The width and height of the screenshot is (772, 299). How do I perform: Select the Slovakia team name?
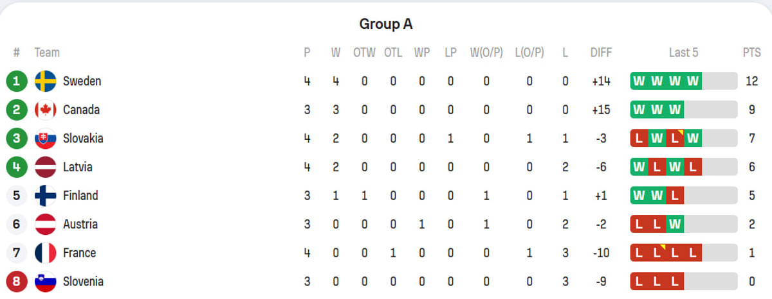(83, 139)
